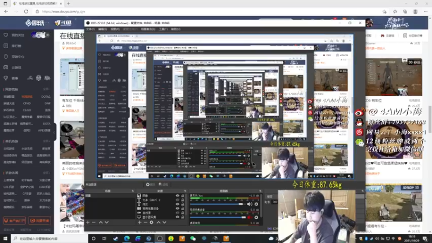This screenshot has width=432, height=243.
Task: Toggle visibility of the 文本 (GDI+) 2 source
Action: tap(178, 200)
